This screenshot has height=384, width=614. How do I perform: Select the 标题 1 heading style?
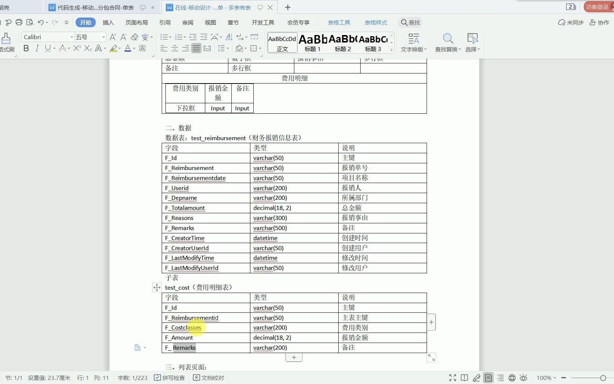click(x=313, y=43)
